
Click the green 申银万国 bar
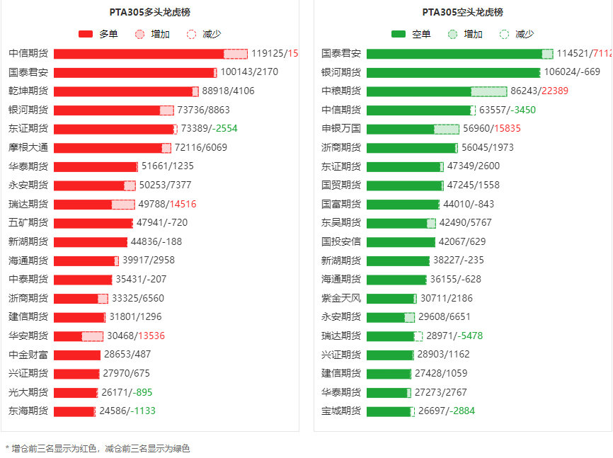coord(401,129)
